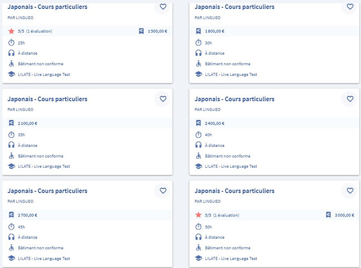This screenshot has width=361, height=268.
Task: Click the 1 500,00 € price
Action: [x=157, y=31]
